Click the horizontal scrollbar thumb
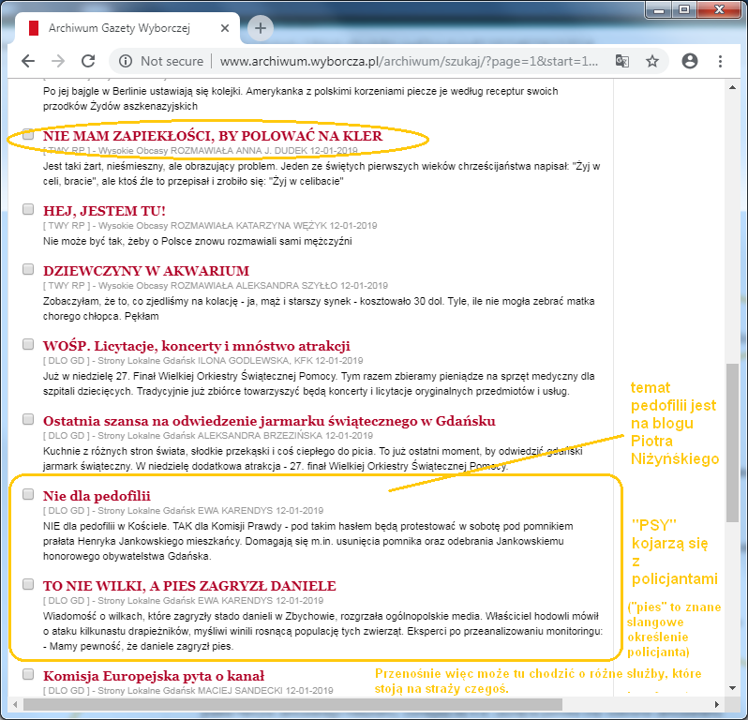Viewport: 748px width, 720px height. (292, 704)
